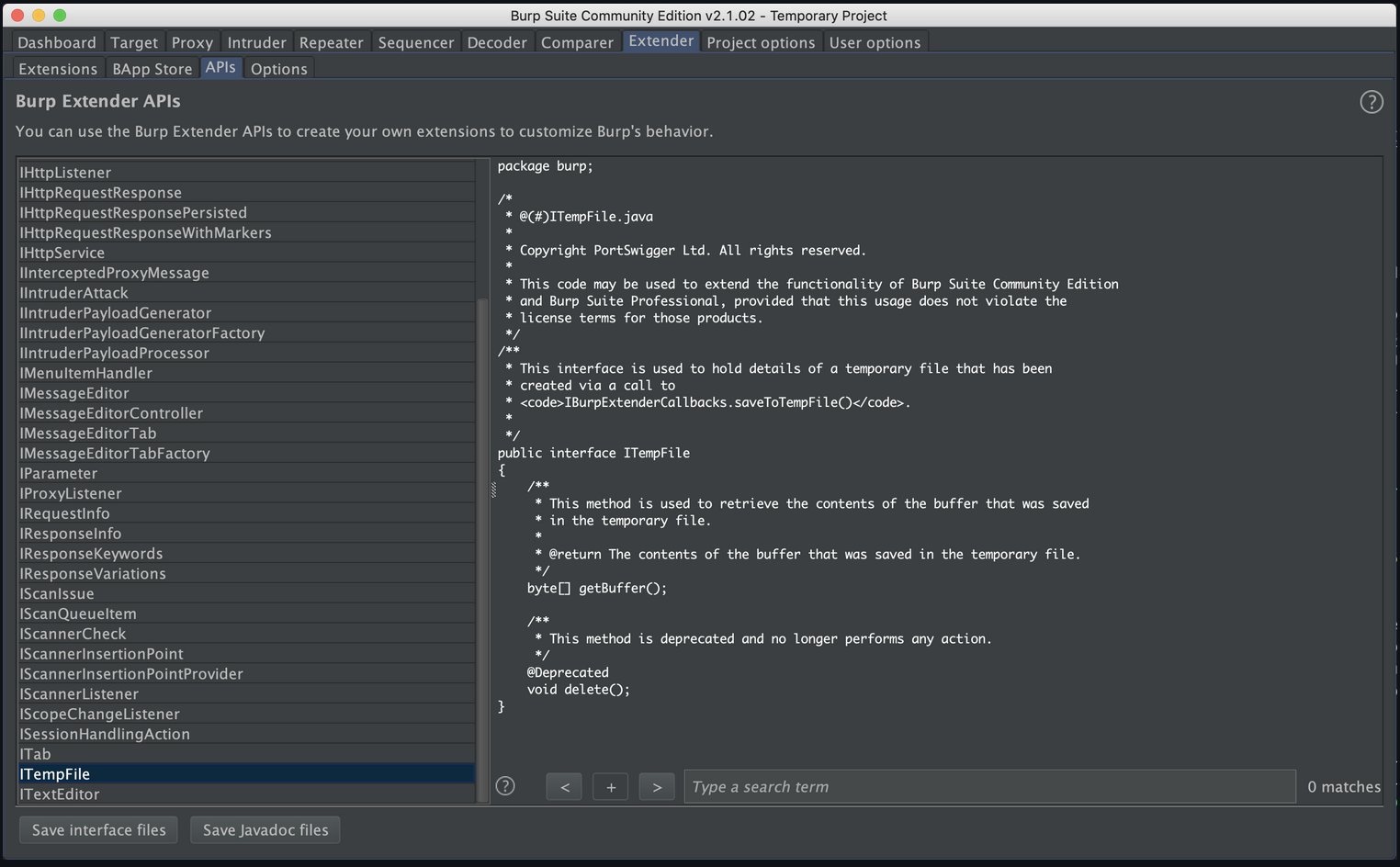Screen dimensions: 1400x867
Task: Select IIntruderPayloadProcessor interface
Action: click(x=246, y=354)
